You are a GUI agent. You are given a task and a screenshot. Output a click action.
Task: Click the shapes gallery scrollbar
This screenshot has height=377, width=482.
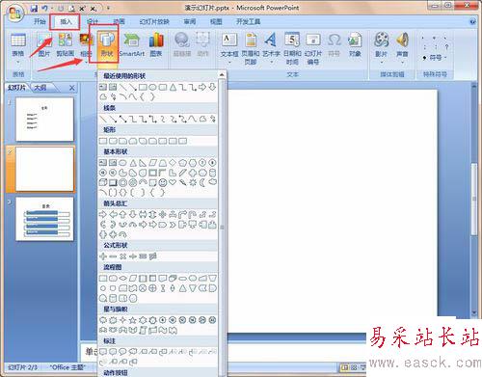click(222, 225)
